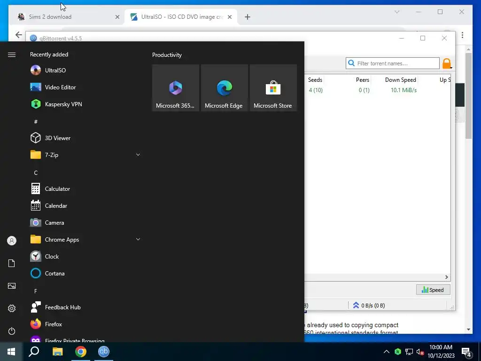Open user account icon in Start rail

click(12, 241)
